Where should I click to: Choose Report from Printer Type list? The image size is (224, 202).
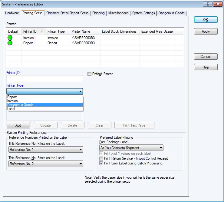click(x=44, y=97)
